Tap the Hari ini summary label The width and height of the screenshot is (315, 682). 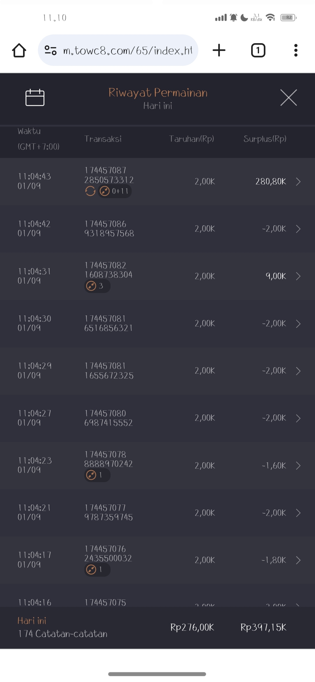32,621
